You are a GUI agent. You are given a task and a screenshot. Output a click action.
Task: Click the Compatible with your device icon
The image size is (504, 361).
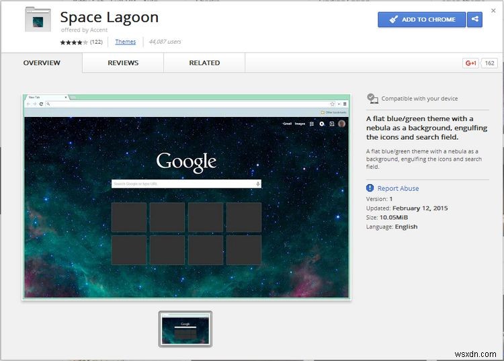tap(372, 98)
